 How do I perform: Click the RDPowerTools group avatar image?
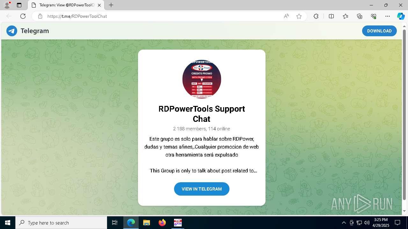coord(202,79)
